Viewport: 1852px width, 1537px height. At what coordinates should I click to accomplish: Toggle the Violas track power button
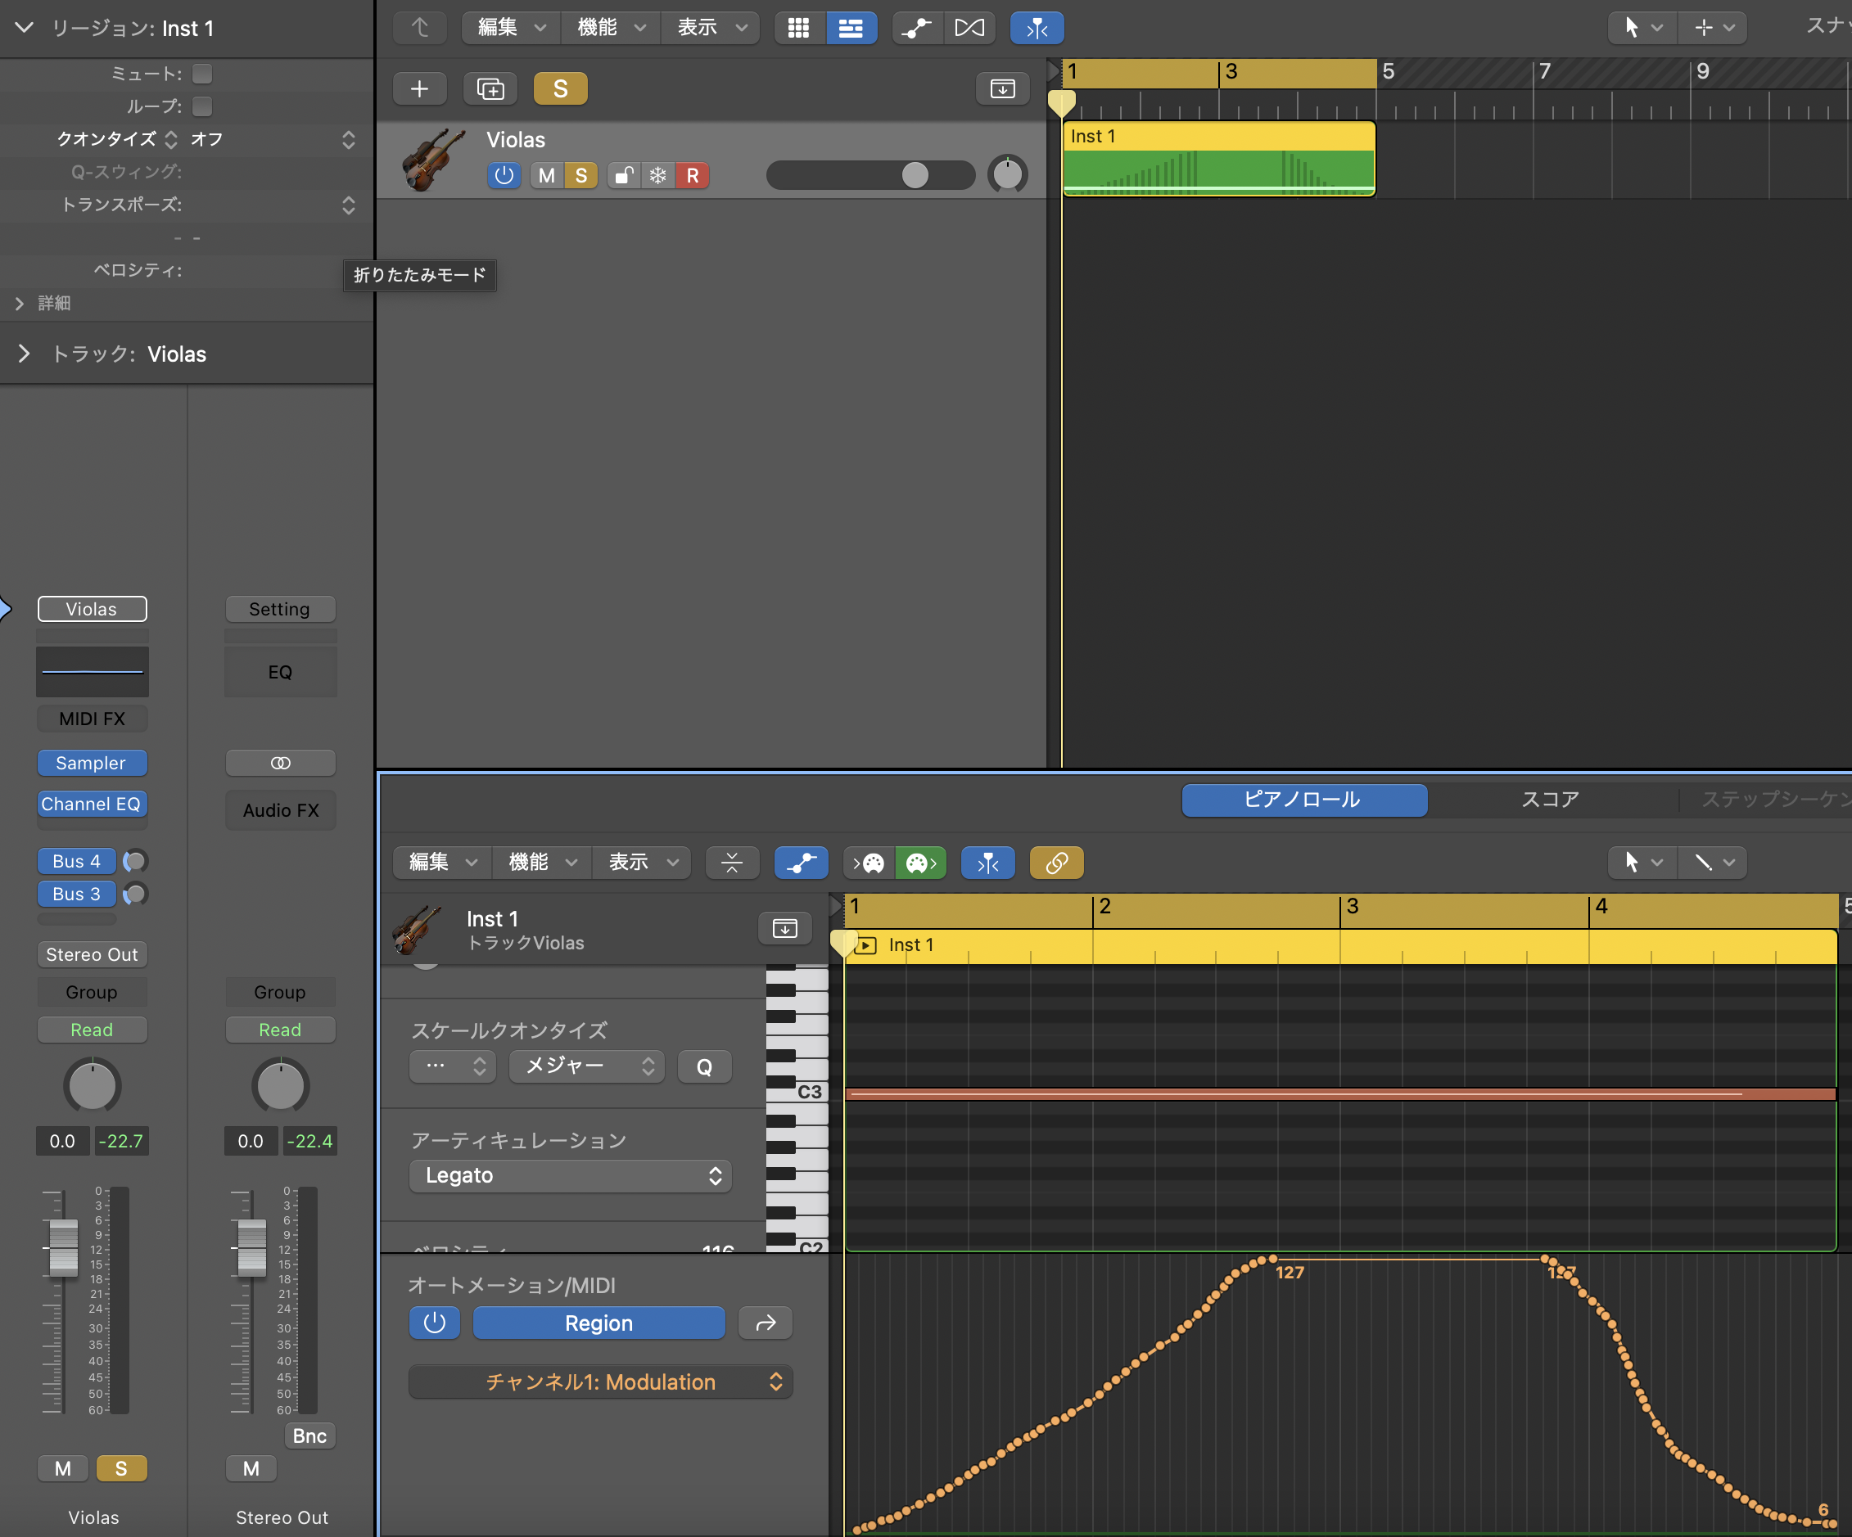coord(504,175)
